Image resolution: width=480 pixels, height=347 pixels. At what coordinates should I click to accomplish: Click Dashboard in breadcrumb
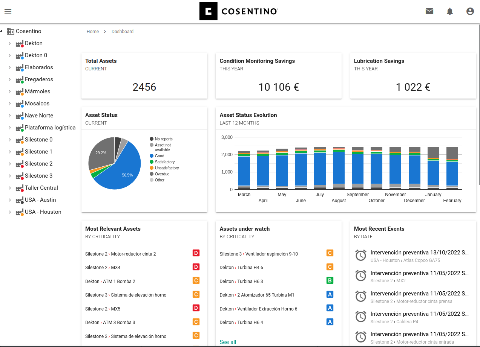click(x=123, y=32)
